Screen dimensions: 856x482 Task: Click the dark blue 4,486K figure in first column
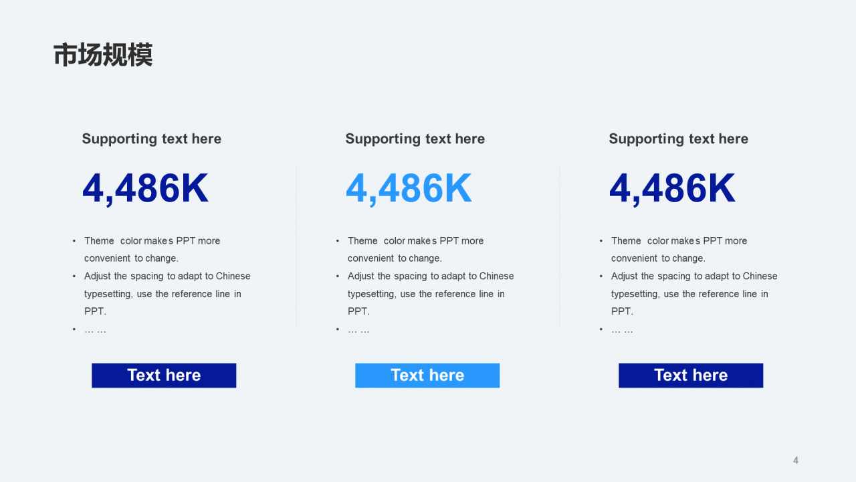click(146, 189)
